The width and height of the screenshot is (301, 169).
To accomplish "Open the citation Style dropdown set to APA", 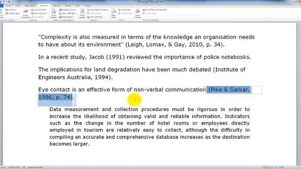I will pos(67,14).
